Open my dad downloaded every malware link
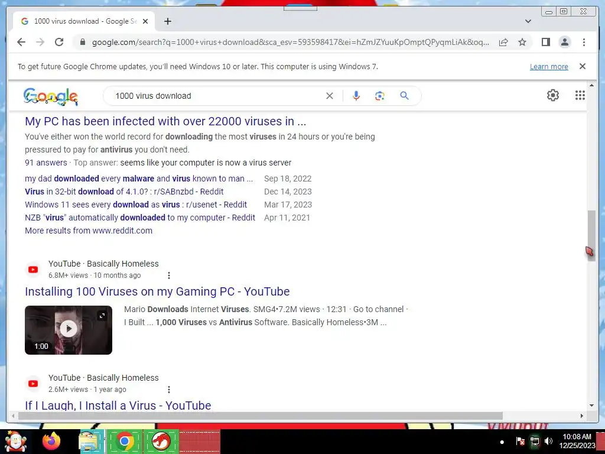Screen dimensions: 605x454 tap(139, 179)
